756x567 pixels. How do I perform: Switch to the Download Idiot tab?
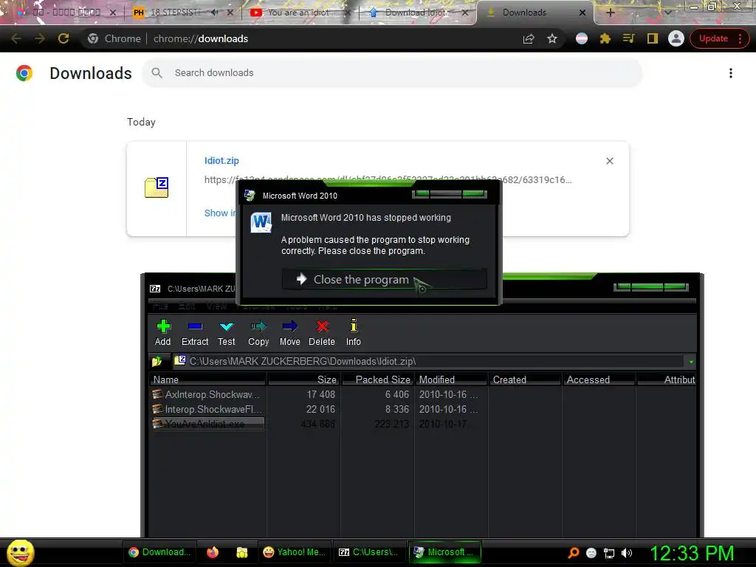[416, 13]
